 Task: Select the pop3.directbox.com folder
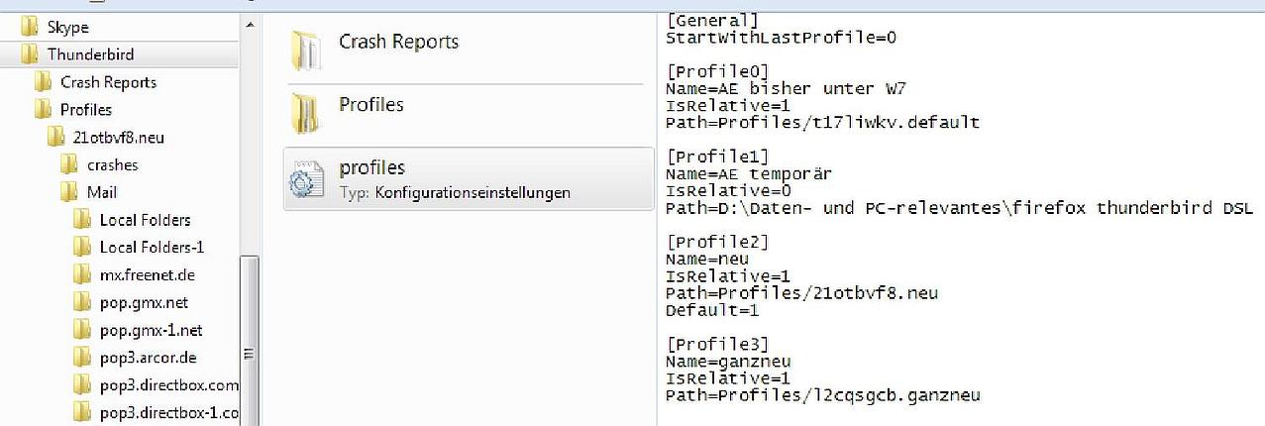click(x=156, y=384)
